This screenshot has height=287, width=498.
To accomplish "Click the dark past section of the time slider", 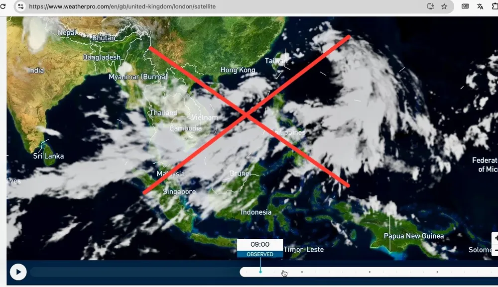I will [x=135, y=272].
